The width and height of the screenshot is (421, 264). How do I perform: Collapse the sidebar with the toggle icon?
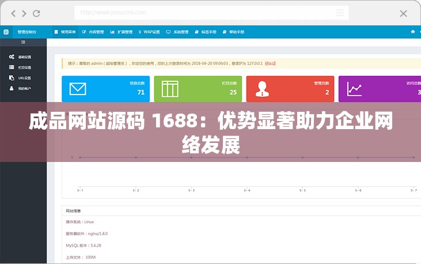click(x=23, y=42)
